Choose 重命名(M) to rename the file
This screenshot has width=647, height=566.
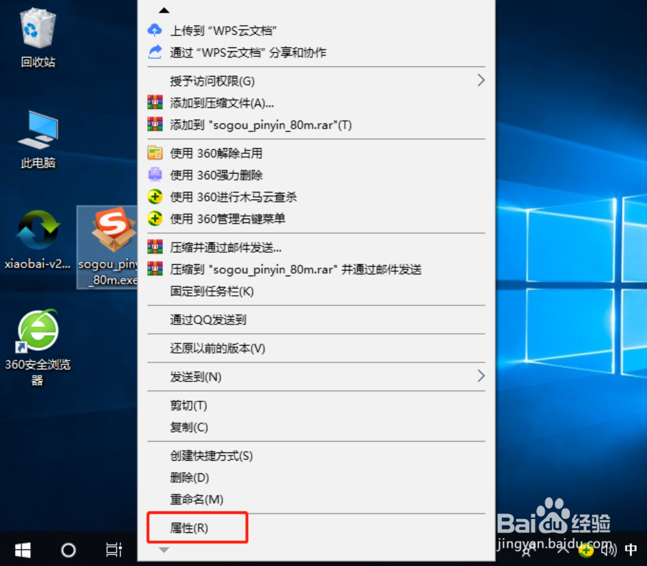click(x=198, y=499)
